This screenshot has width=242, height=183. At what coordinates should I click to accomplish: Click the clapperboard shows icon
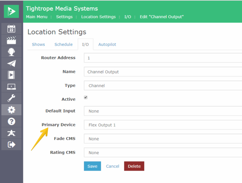click(x=11, y=40)
